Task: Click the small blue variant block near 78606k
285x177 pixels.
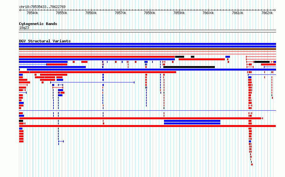Action: click(228, 57)
